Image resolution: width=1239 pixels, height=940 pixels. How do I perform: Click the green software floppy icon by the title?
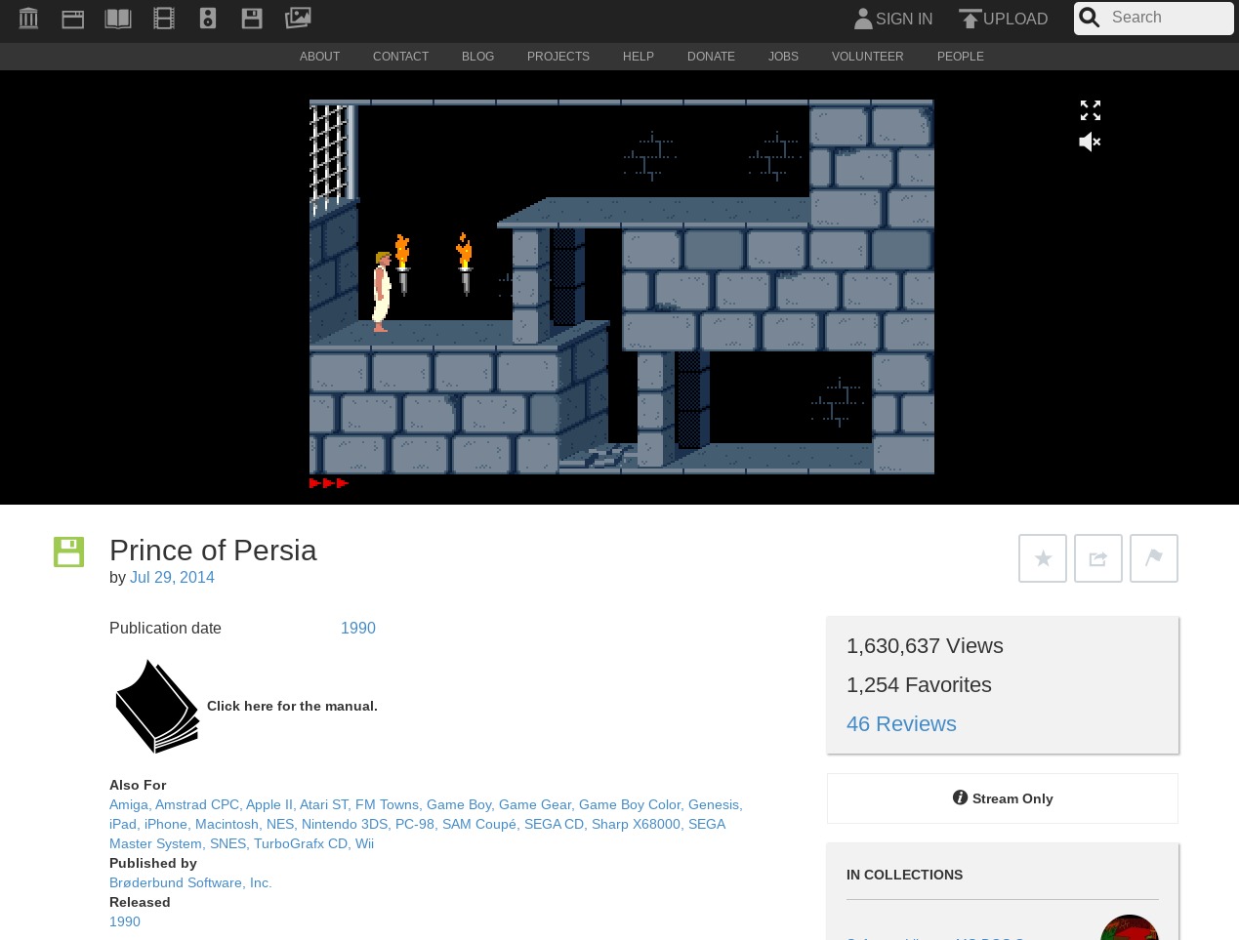(x=68, y=552)
